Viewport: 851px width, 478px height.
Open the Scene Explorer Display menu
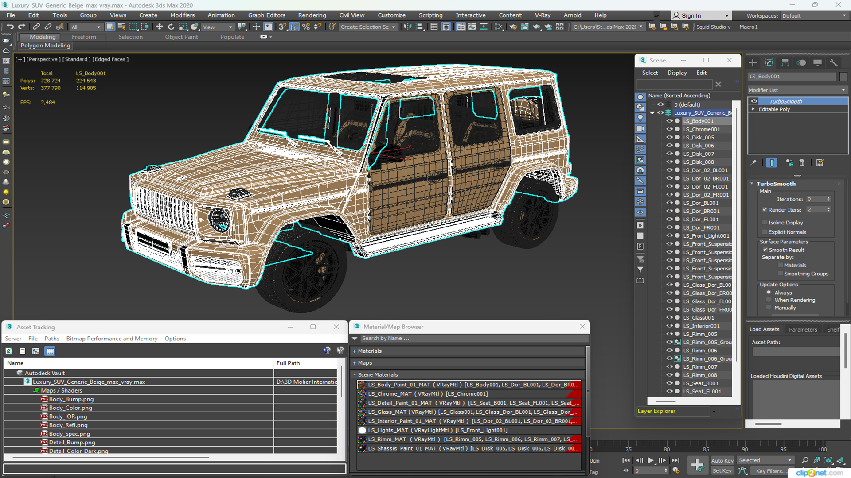tap(677, 73)
